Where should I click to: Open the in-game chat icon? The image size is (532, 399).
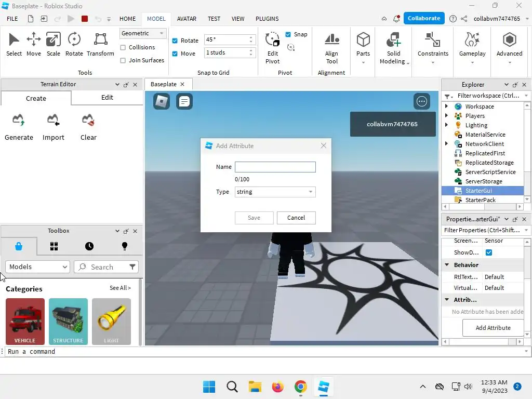click(x=184, y=101)
